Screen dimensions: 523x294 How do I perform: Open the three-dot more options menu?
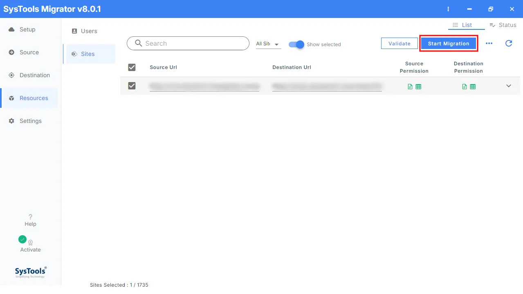click(489, 43)
